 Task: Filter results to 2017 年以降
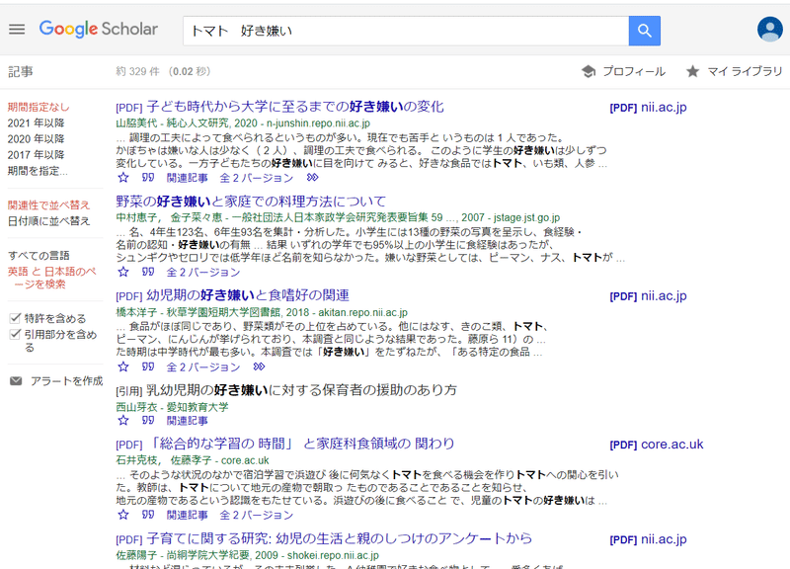click(x=36, y=155)
